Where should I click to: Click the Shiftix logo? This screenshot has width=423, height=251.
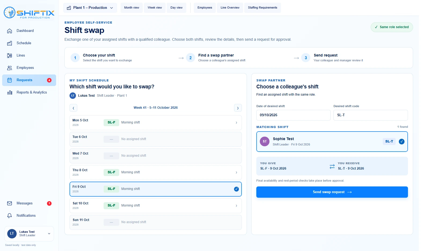click(x=29, y=13)
